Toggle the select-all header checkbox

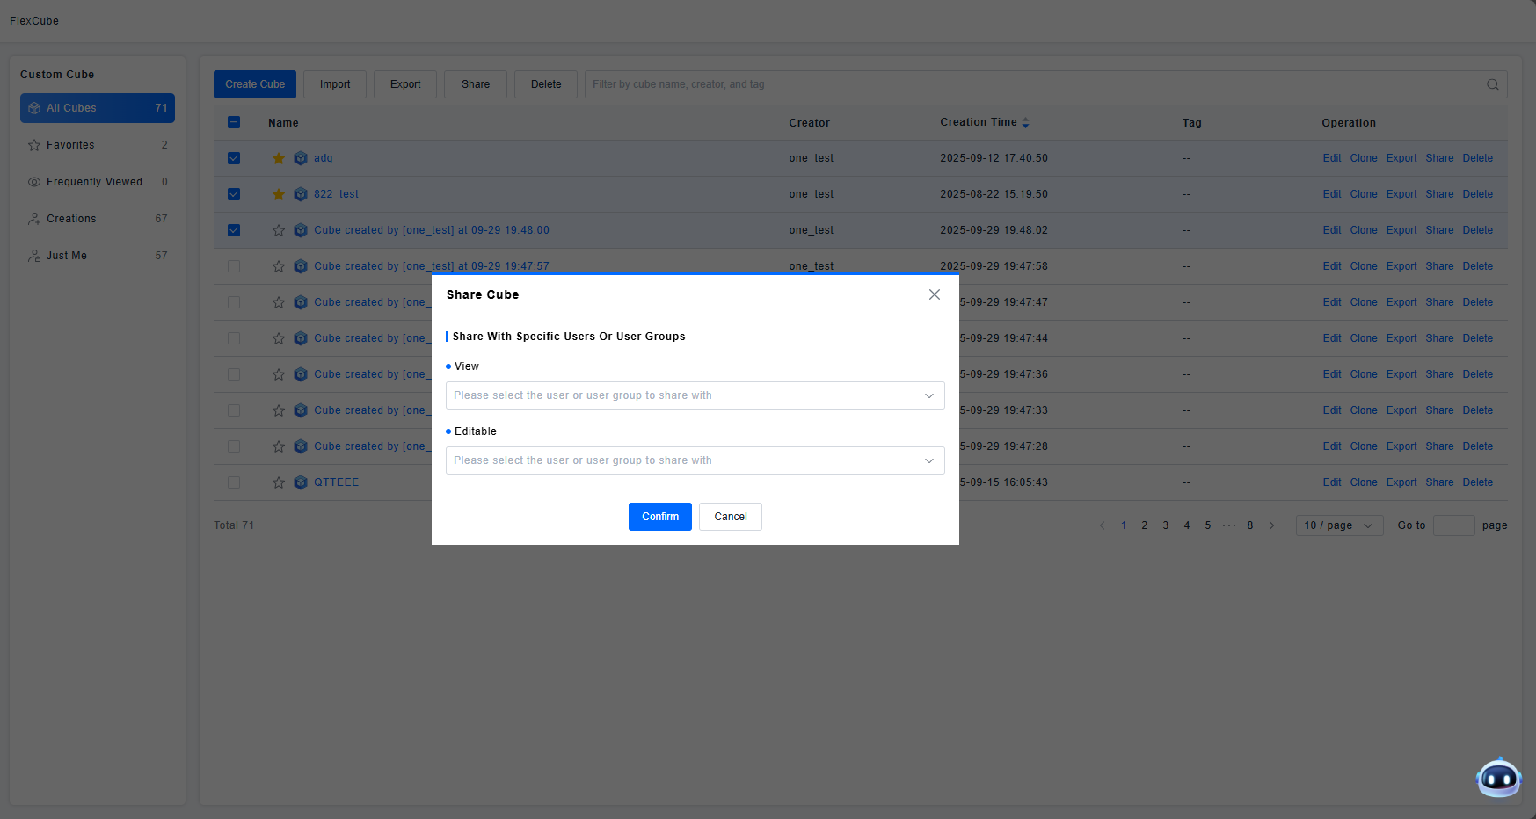234,122
